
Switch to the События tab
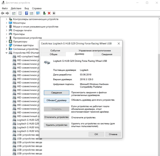[55, 51]
